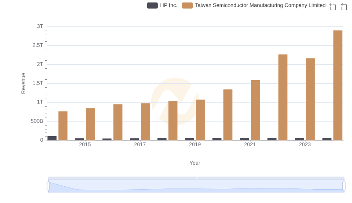The image size is (352, 203).
Task: Click the Taiwan Semiconductor bar for 2020
Action: point(228,115)
